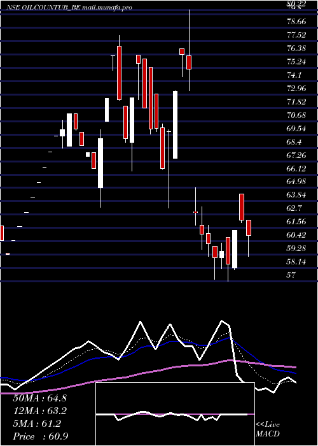The height and width of the screenshot is (446, 318).
Task: Click the 63.84 price axis label
Action: (296, 195)
